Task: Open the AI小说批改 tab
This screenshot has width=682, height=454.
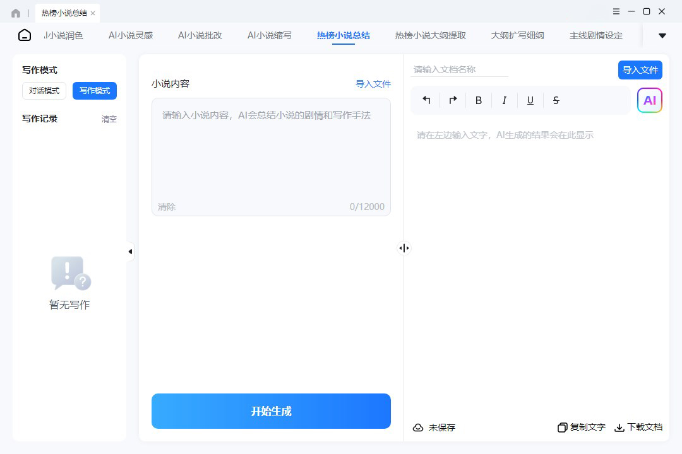Action: [200, 35]
